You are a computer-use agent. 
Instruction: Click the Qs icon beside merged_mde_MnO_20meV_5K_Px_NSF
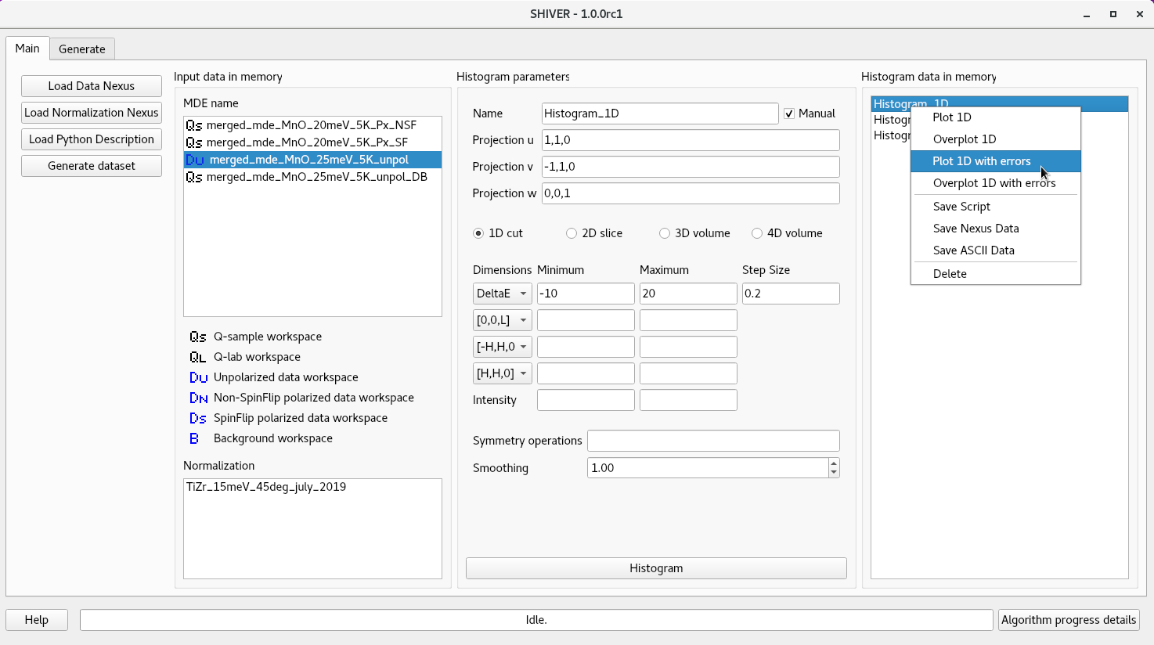pos(193,124)
